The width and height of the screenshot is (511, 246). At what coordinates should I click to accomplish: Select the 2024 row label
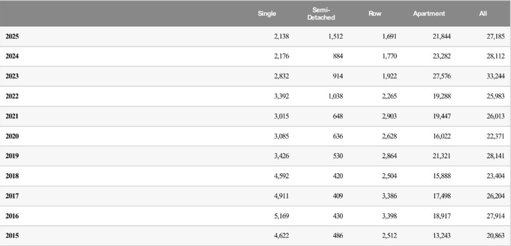12,56
